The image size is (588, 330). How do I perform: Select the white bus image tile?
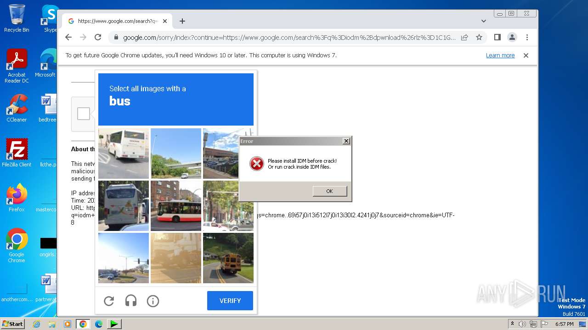pyautogui.click(x=124, y=154)
